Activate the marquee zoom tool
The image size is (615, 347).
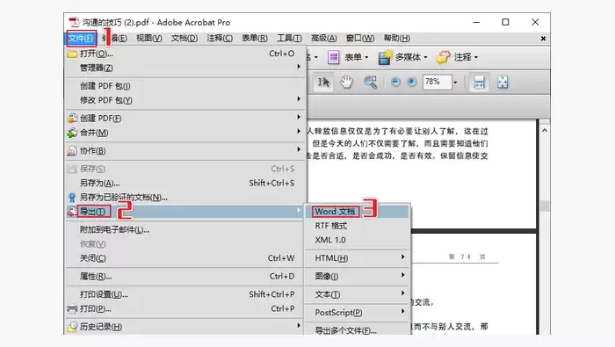(370, 83)
